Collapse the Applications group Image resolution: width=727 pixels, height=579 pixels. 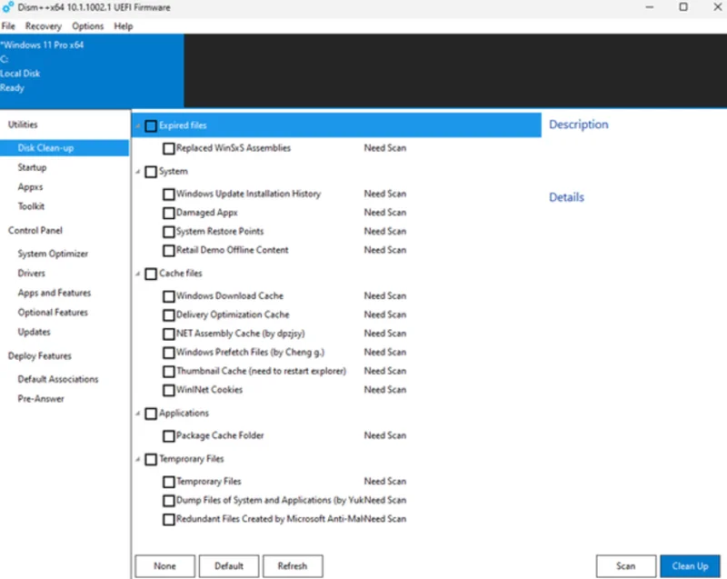point(138,414)
